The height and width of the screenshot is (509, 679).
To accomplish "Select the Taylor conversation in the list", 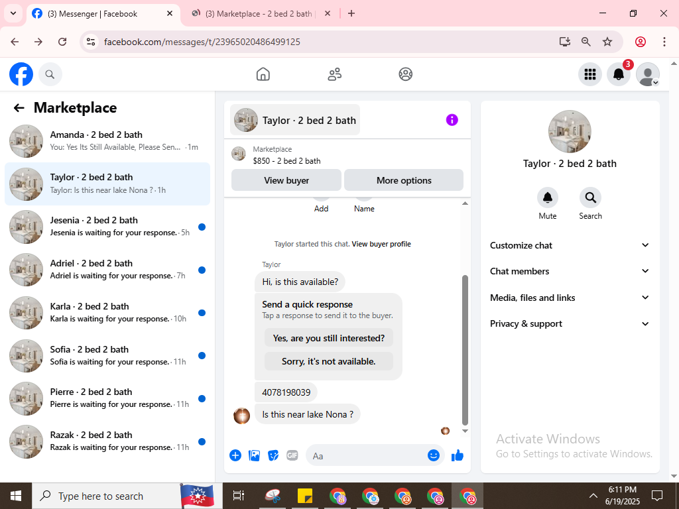I will [107, 184].
